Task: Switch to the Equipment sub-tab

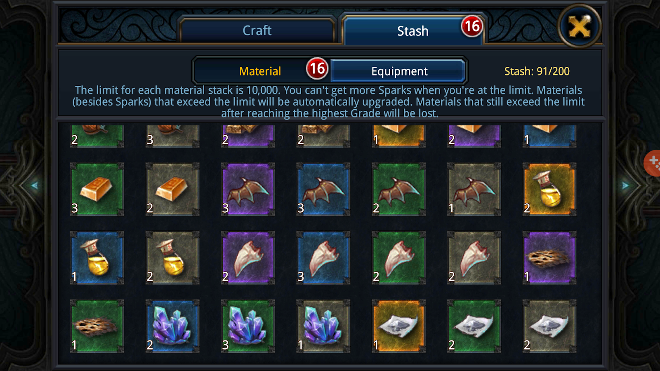Action: [399, 71]
